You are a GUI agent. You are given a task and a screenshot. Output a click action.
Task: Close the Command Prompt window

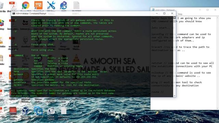[x=172, y=13]
